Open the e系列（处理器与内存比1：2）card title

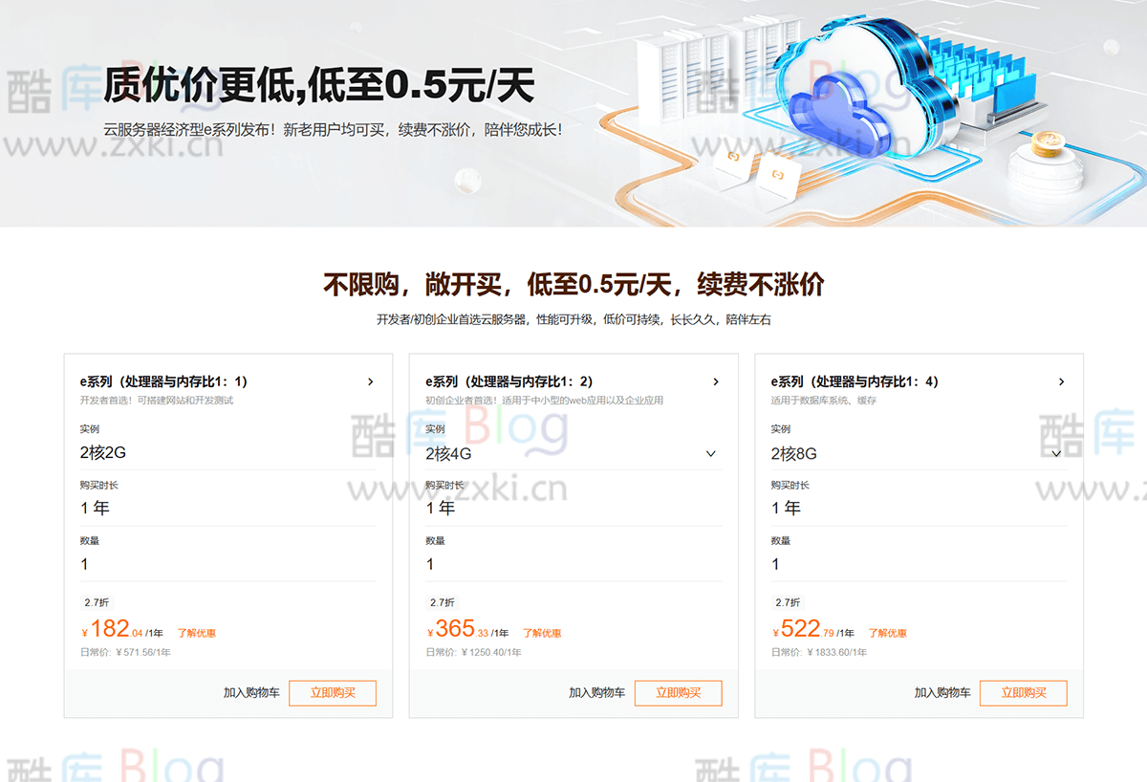pyautogui.click(x=509, y=381)
